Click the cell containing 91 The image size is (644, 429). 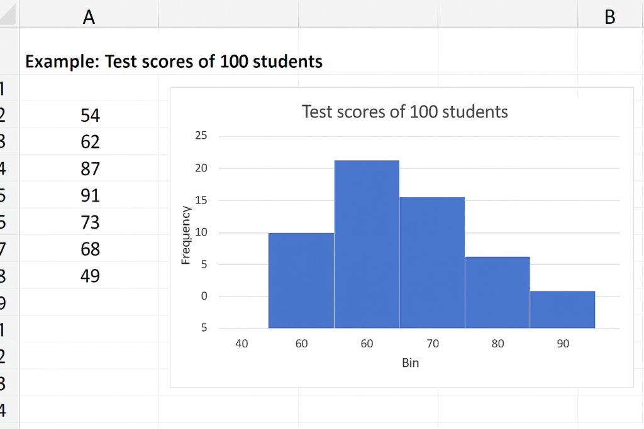(x=90, y=196)
